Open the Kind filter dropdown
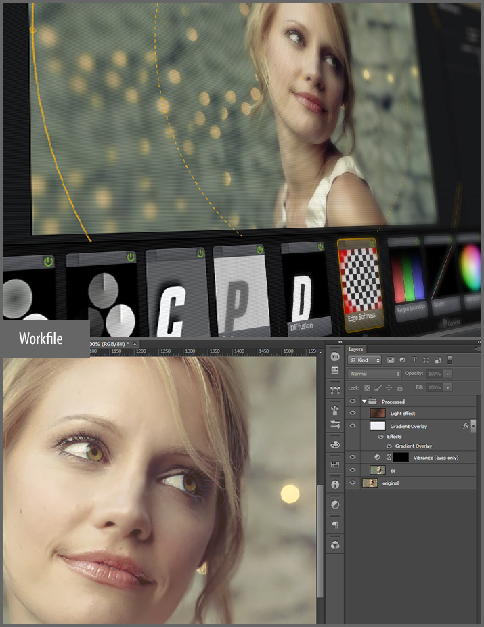 [365, 360]
